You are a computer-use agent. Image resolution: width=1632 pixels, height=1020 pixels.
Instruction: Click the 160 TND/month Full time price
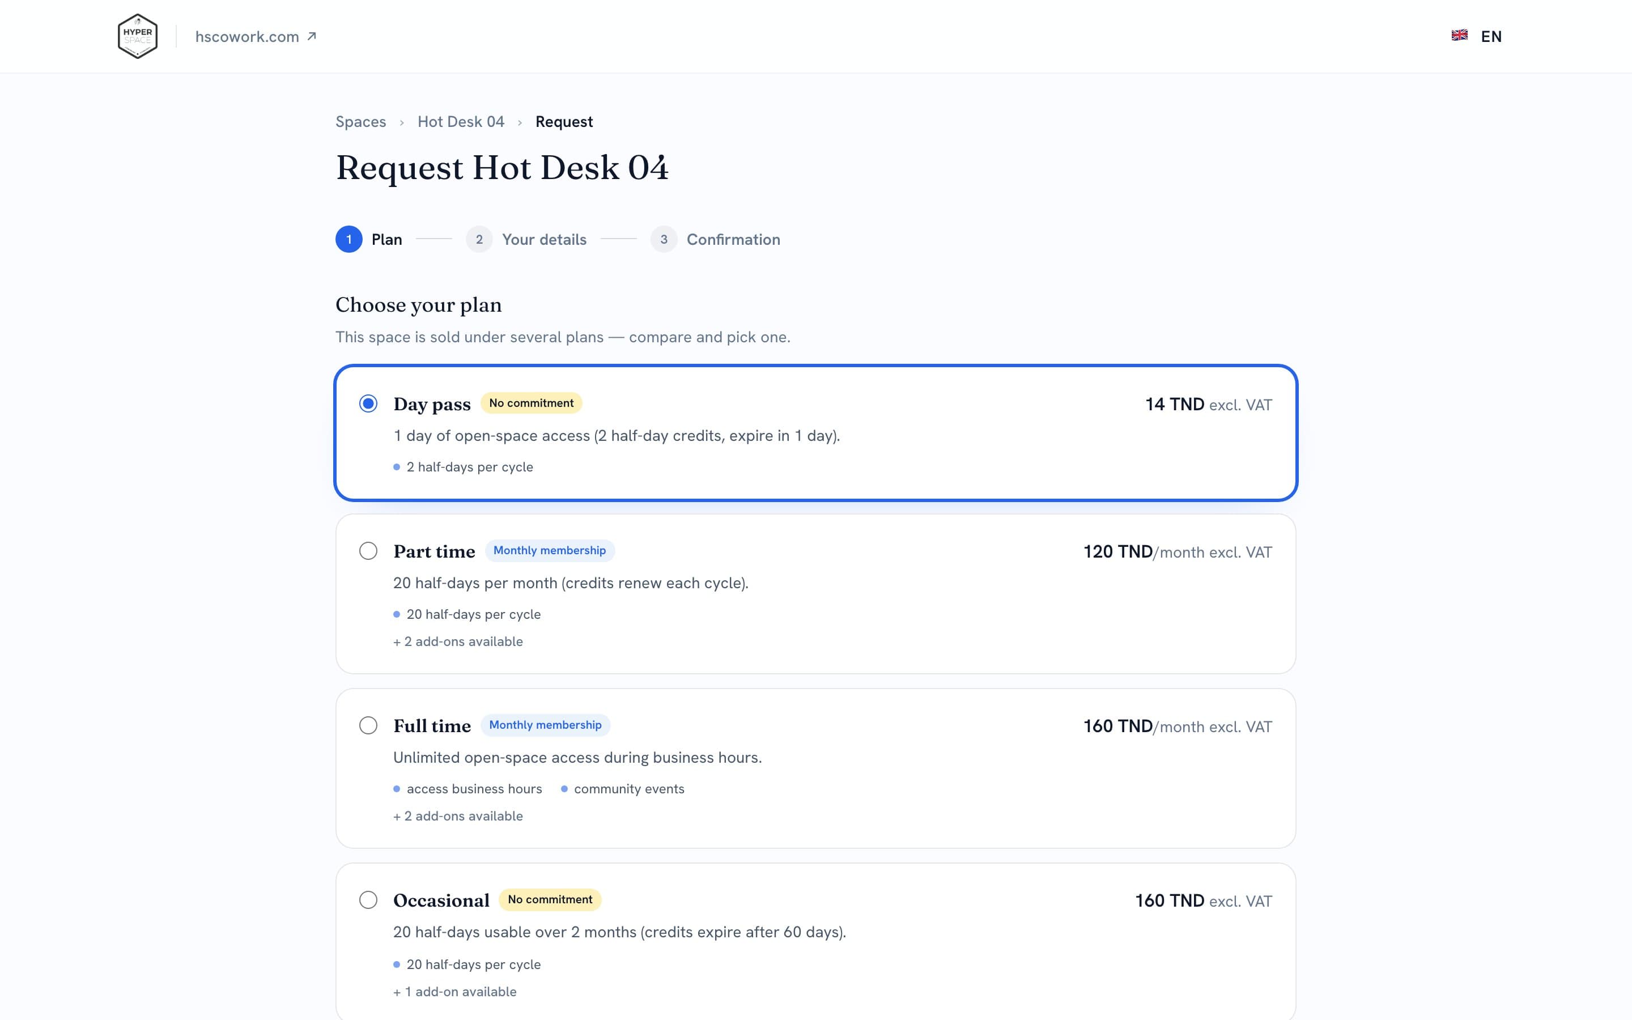click(x=1178, y=726)
